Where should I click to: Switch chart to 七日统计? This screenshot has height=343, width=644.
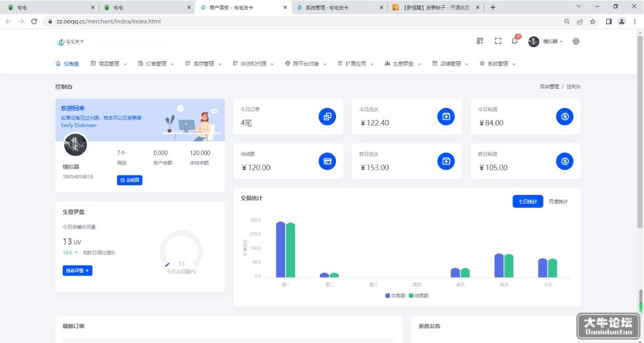(528, 201)
